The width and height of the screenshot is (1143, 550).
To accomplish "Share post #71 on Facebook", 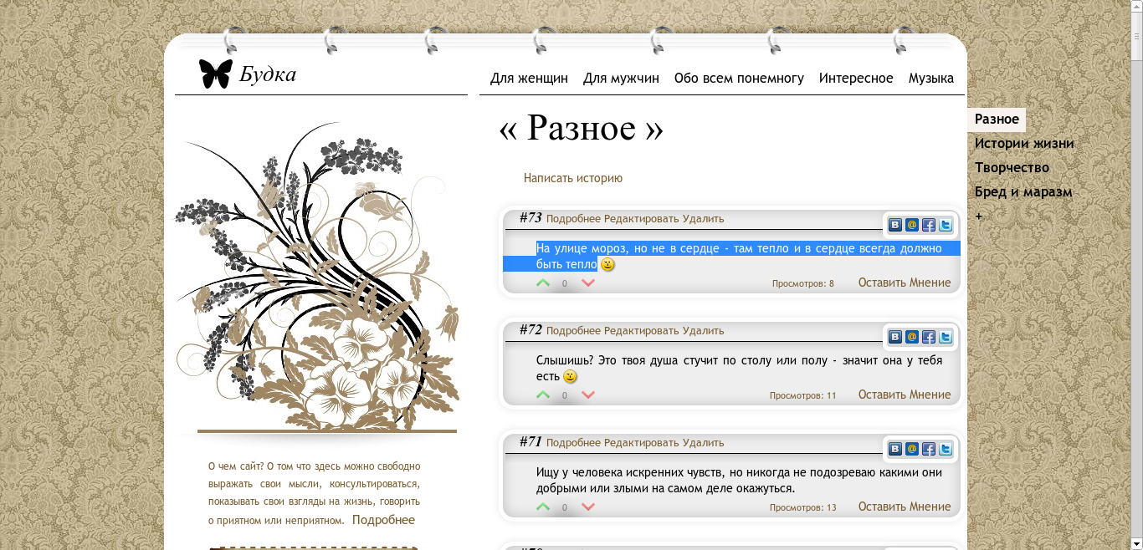I will (929, 449).
